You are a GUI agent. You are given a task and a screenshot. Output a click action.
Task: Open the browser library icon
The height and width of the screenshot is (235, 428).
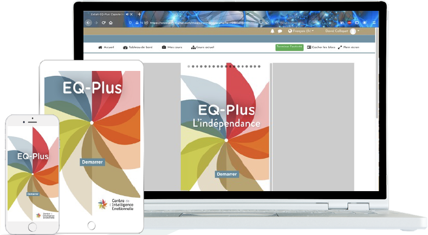342,23
